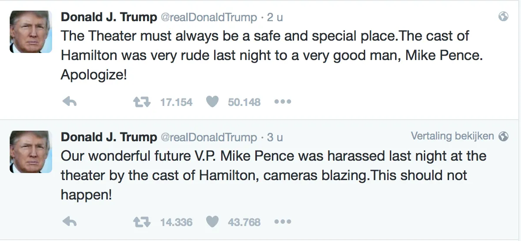The image size is (521, 241).
Task: Click globe icon on the first tweet
Action: pos(503,16)
